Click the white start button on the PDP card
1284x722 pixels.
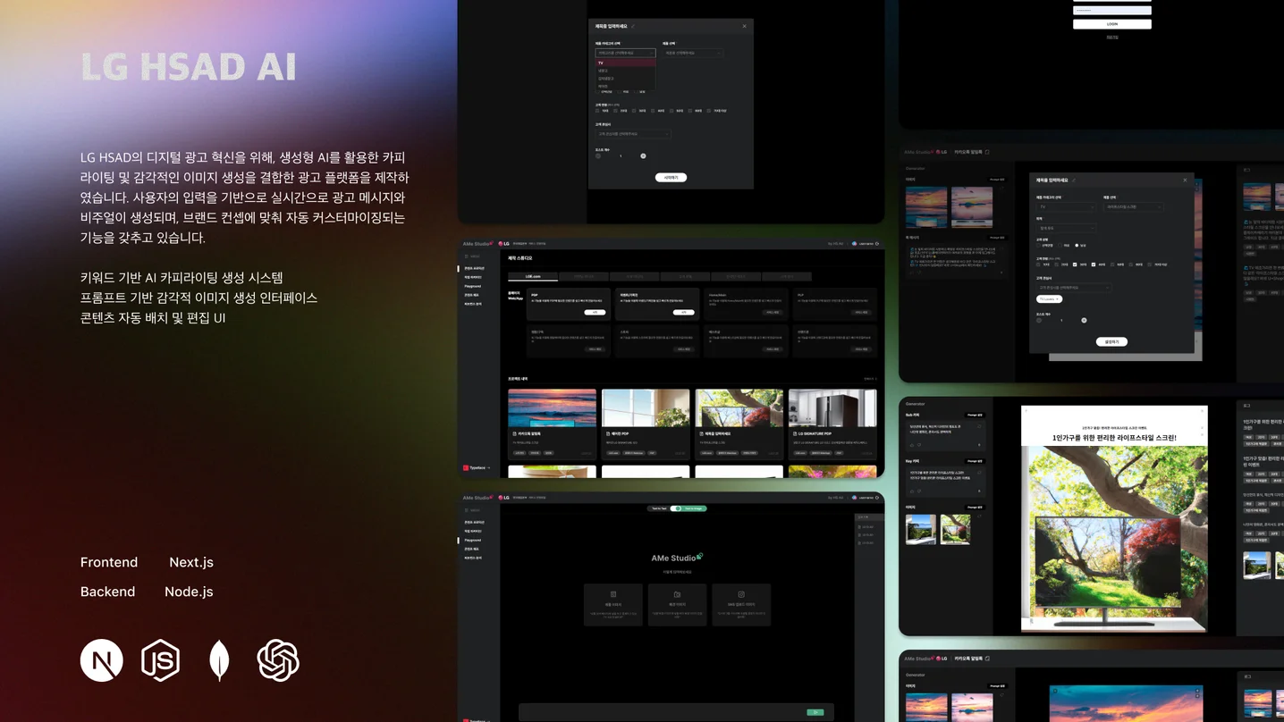coord(595,313)
